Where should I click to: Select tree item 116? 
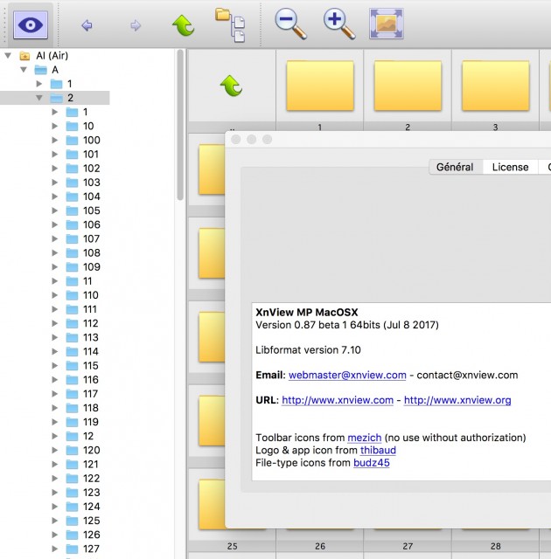pyautogui.click(x=91, y=380)
